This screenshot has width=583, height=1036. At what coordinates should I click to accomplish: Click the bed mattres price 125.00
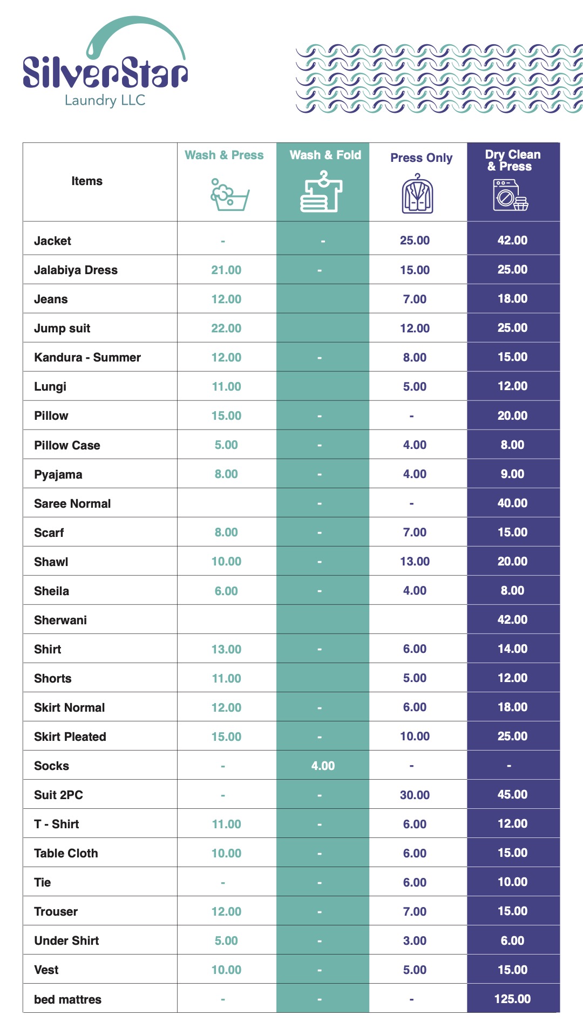pyautogui.click(x=512, y=999)
